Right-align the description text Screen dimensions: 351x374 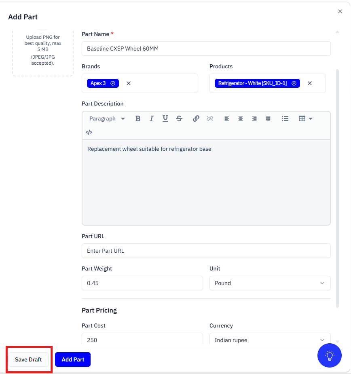point(254,118)
